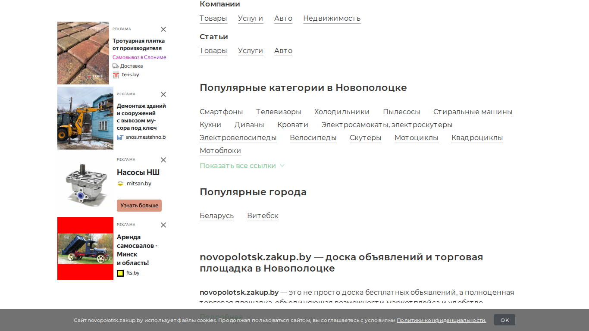Viewport: 589px width, 331px height.
Task: Open the fts.by domain link
Action: click(133, 273)
